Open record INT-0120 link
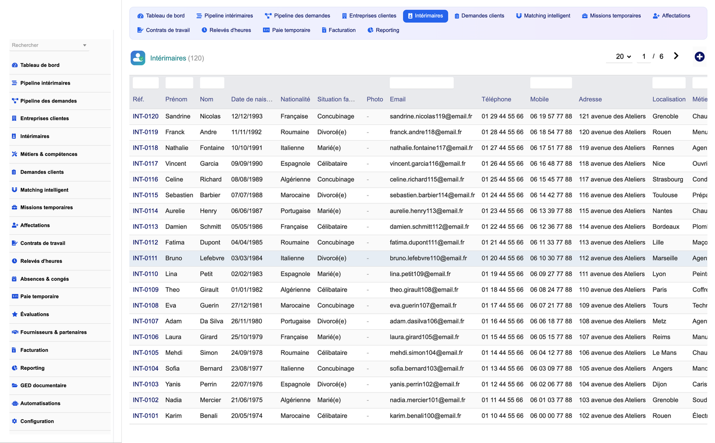This screenshot has width=715, height=443. pyautogui.click(x=145, y=116)
